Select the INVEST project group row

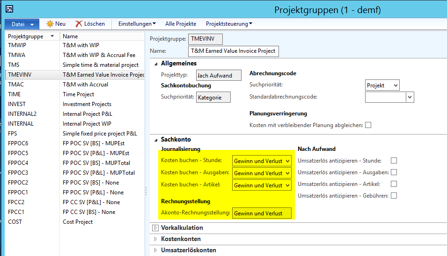click(x=17, y=104)
